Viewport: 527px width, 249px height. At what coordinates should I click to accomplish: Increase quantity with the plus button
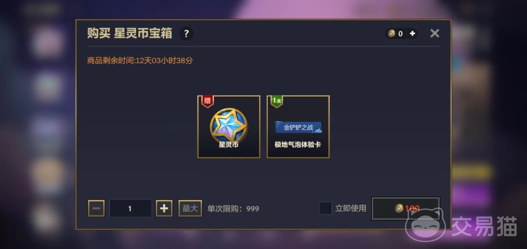(164, 209)
